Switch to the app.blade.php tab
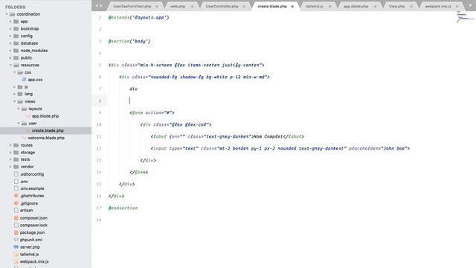This screenshot has height=268, width=476. [x=356, y=6]
